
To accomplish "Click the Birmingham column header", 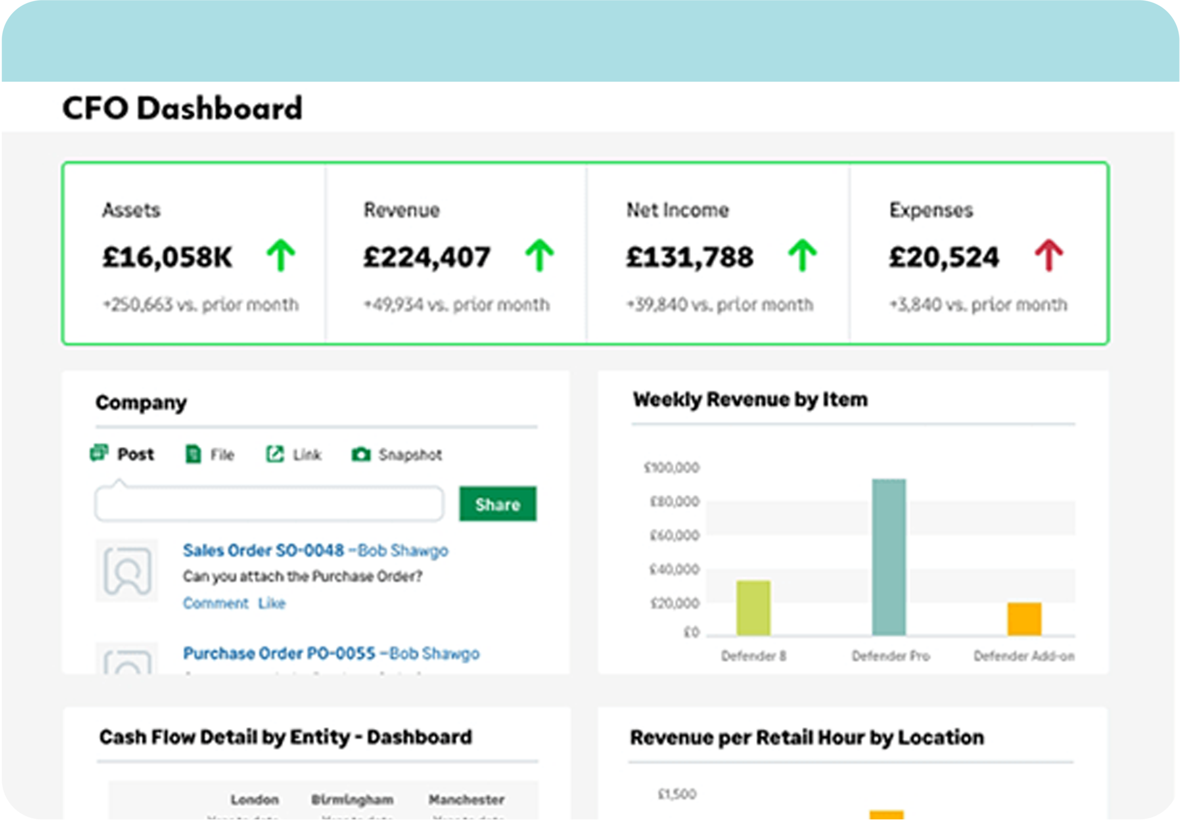I will (x=353, y=800).
